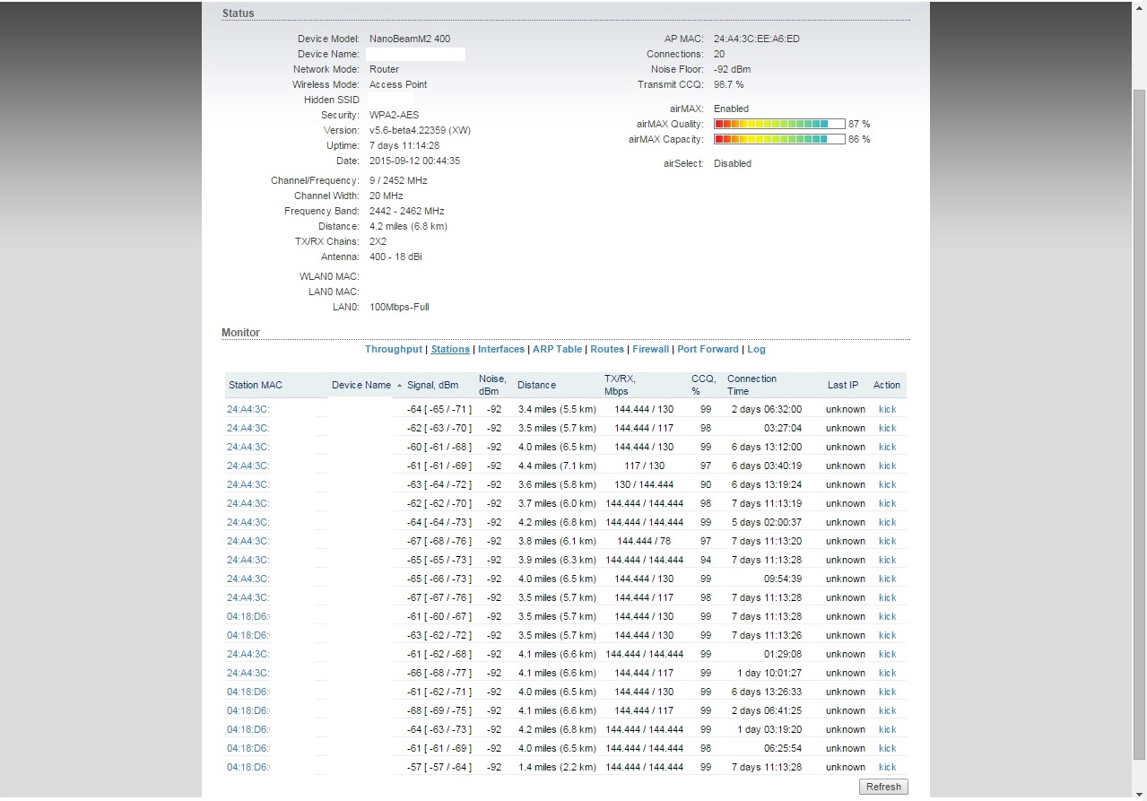Viewport: 1147px width, 801px height.
Task: Sort the table by Distance header
Action: 536,385
